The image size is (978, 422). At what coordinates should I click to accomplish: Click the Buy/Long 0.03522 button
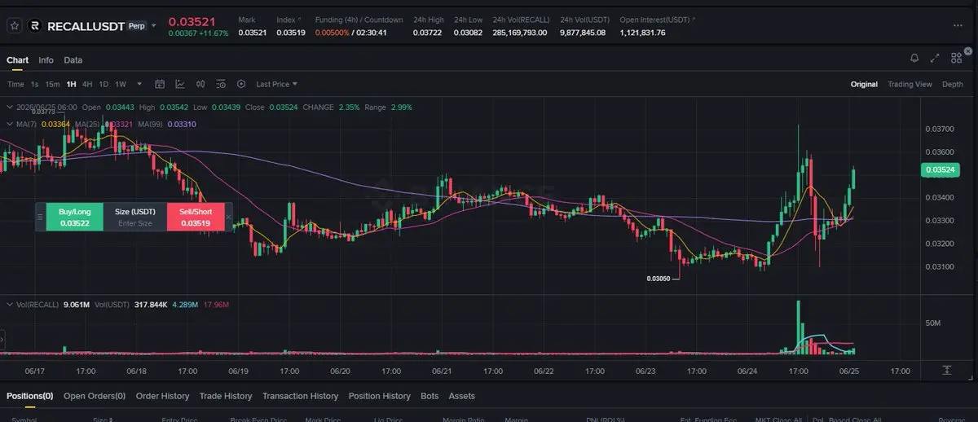point(75,217)
